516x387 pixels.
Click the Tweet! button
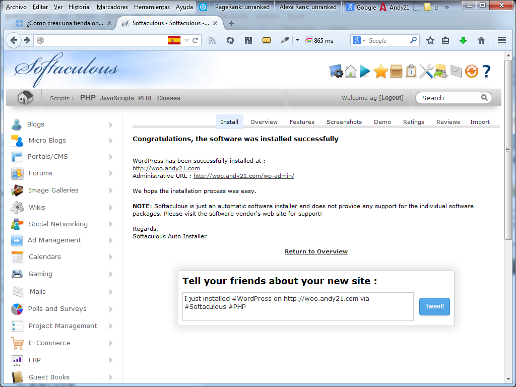[434, 306]
